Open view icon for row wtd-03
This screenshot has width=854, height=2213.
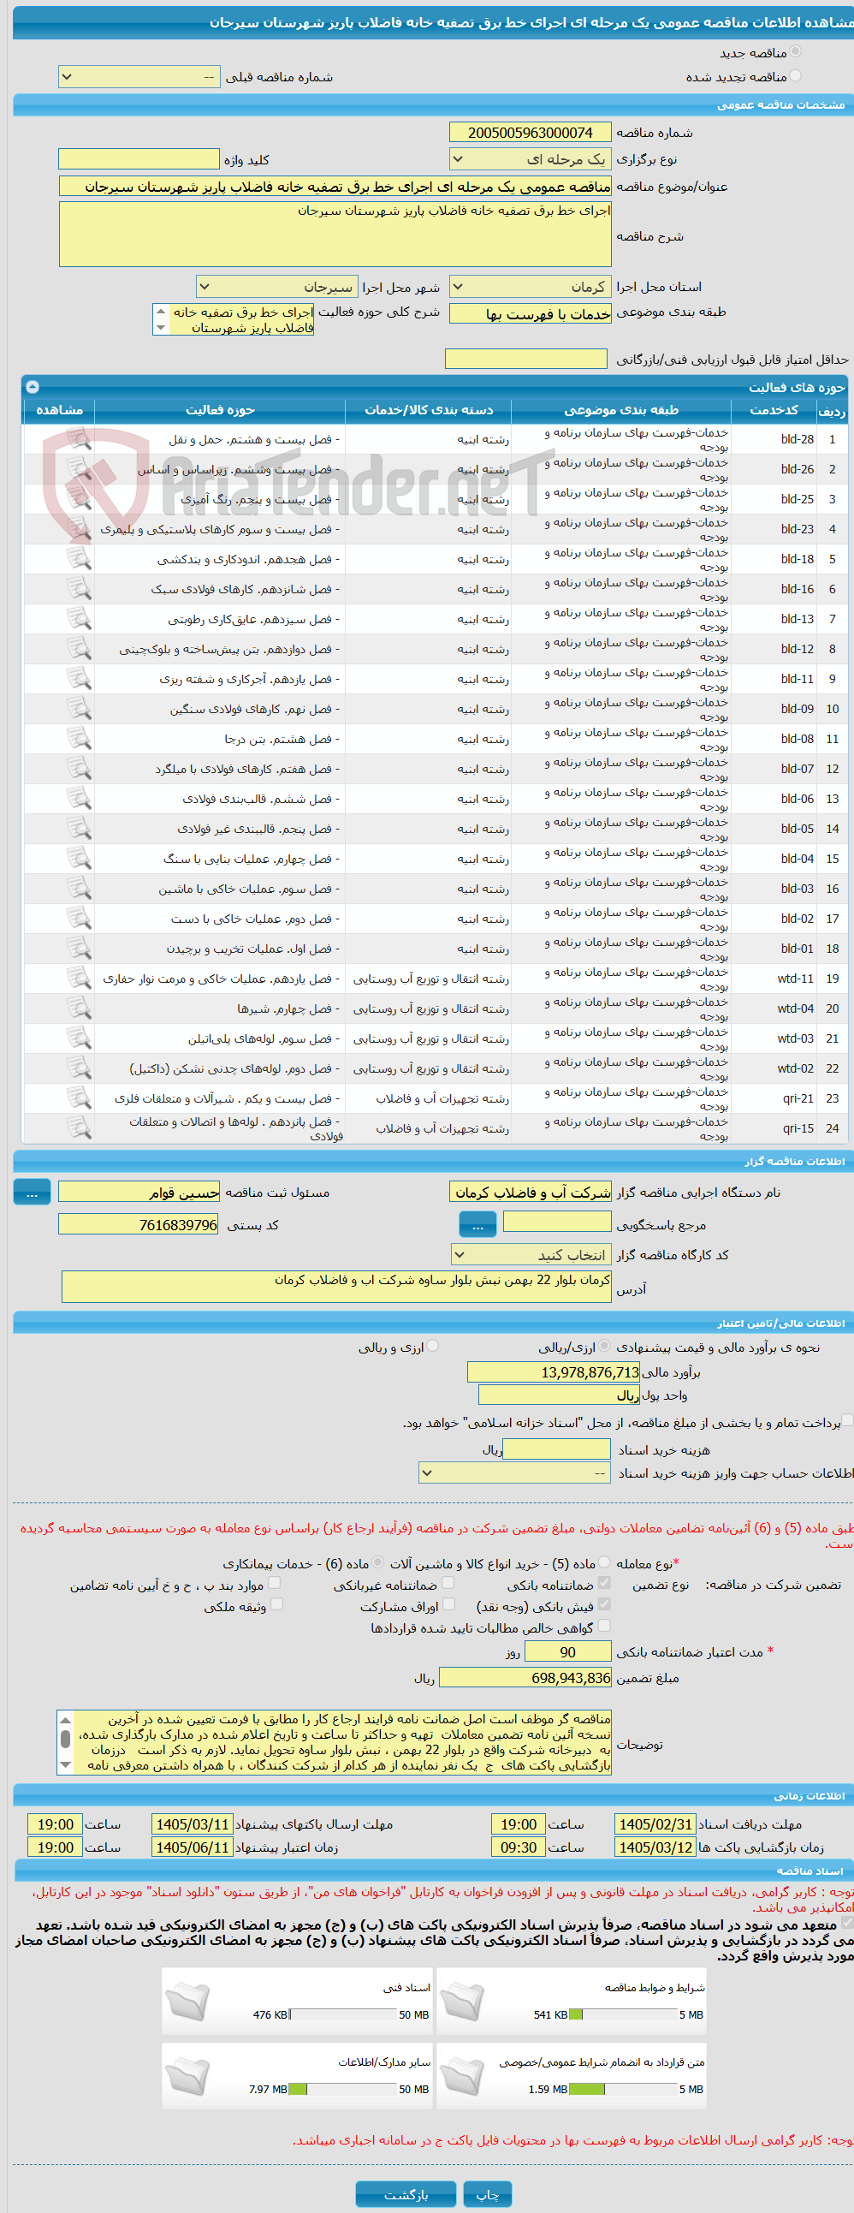(x=79, y=1038)
